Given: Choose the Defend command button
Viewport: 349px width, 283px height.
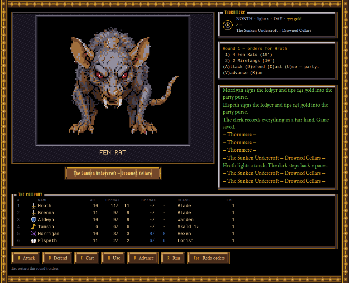Looking at the screenshot, I should 57,258.
